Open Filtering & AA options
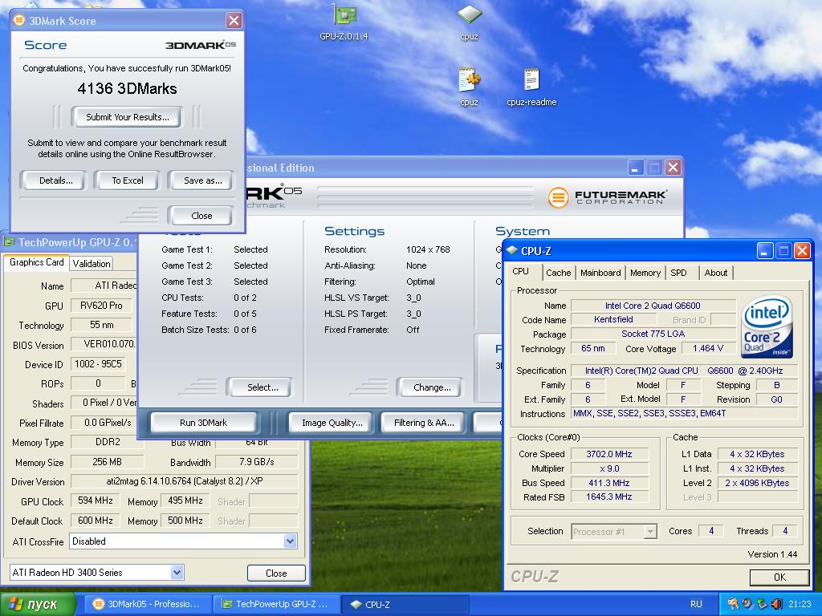The height and width of the screenshot is (616, 822). pos(424,423)
